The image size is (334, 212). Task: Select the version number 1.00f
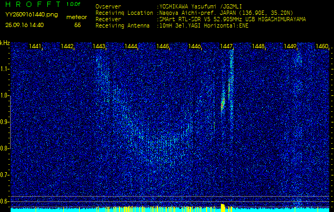pyautogui.click(x=73, y=4)
